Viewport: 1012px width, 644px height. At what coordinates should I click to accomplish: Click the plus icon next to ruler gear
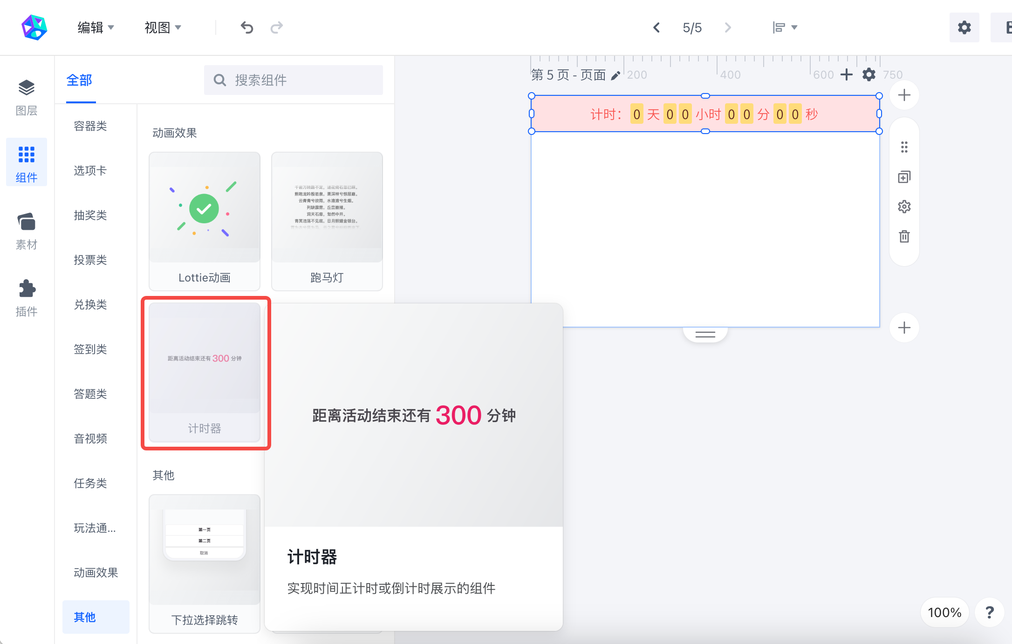(x=847, y=74)
